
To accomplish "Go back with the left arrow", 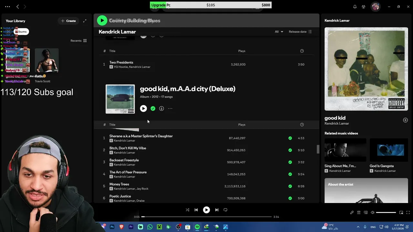I will 18,6.
